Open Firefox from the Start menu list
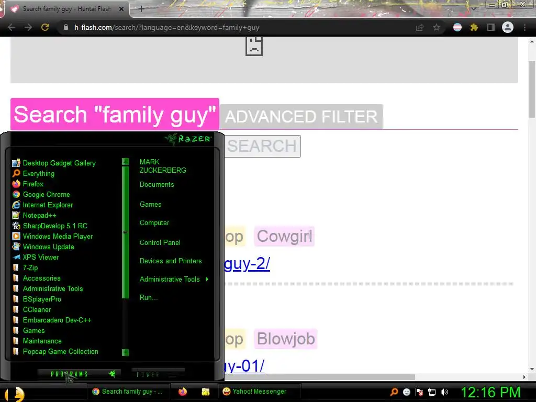Viewport: 536px width, 402px height. click(28, 184)
